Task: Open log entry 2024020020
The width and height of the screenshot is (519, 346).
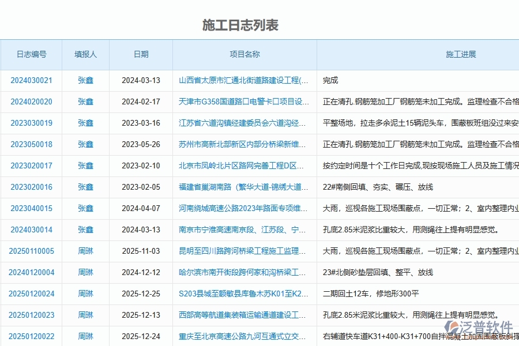Action: pyautogui.click(x=31, y=101)
